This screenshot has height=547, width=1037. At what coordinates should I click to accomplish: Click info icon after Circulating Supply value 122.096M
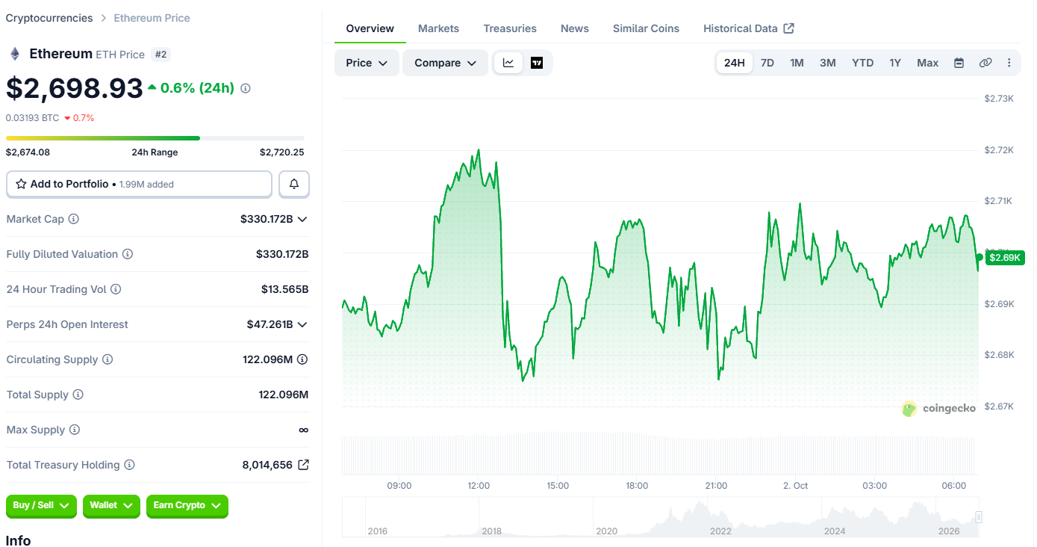302,359
